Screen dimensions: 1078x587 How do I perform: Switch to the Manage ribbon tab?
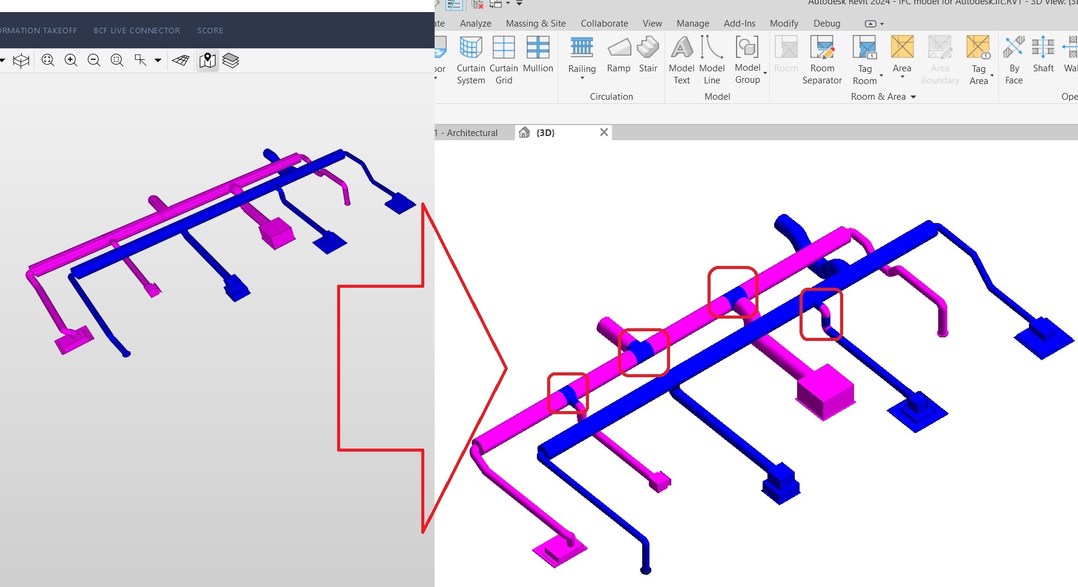[x=692, y=24]
